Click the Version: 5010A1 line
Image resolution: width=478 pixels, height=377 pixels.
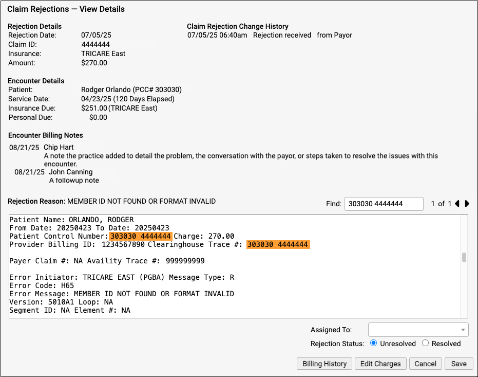61,302
